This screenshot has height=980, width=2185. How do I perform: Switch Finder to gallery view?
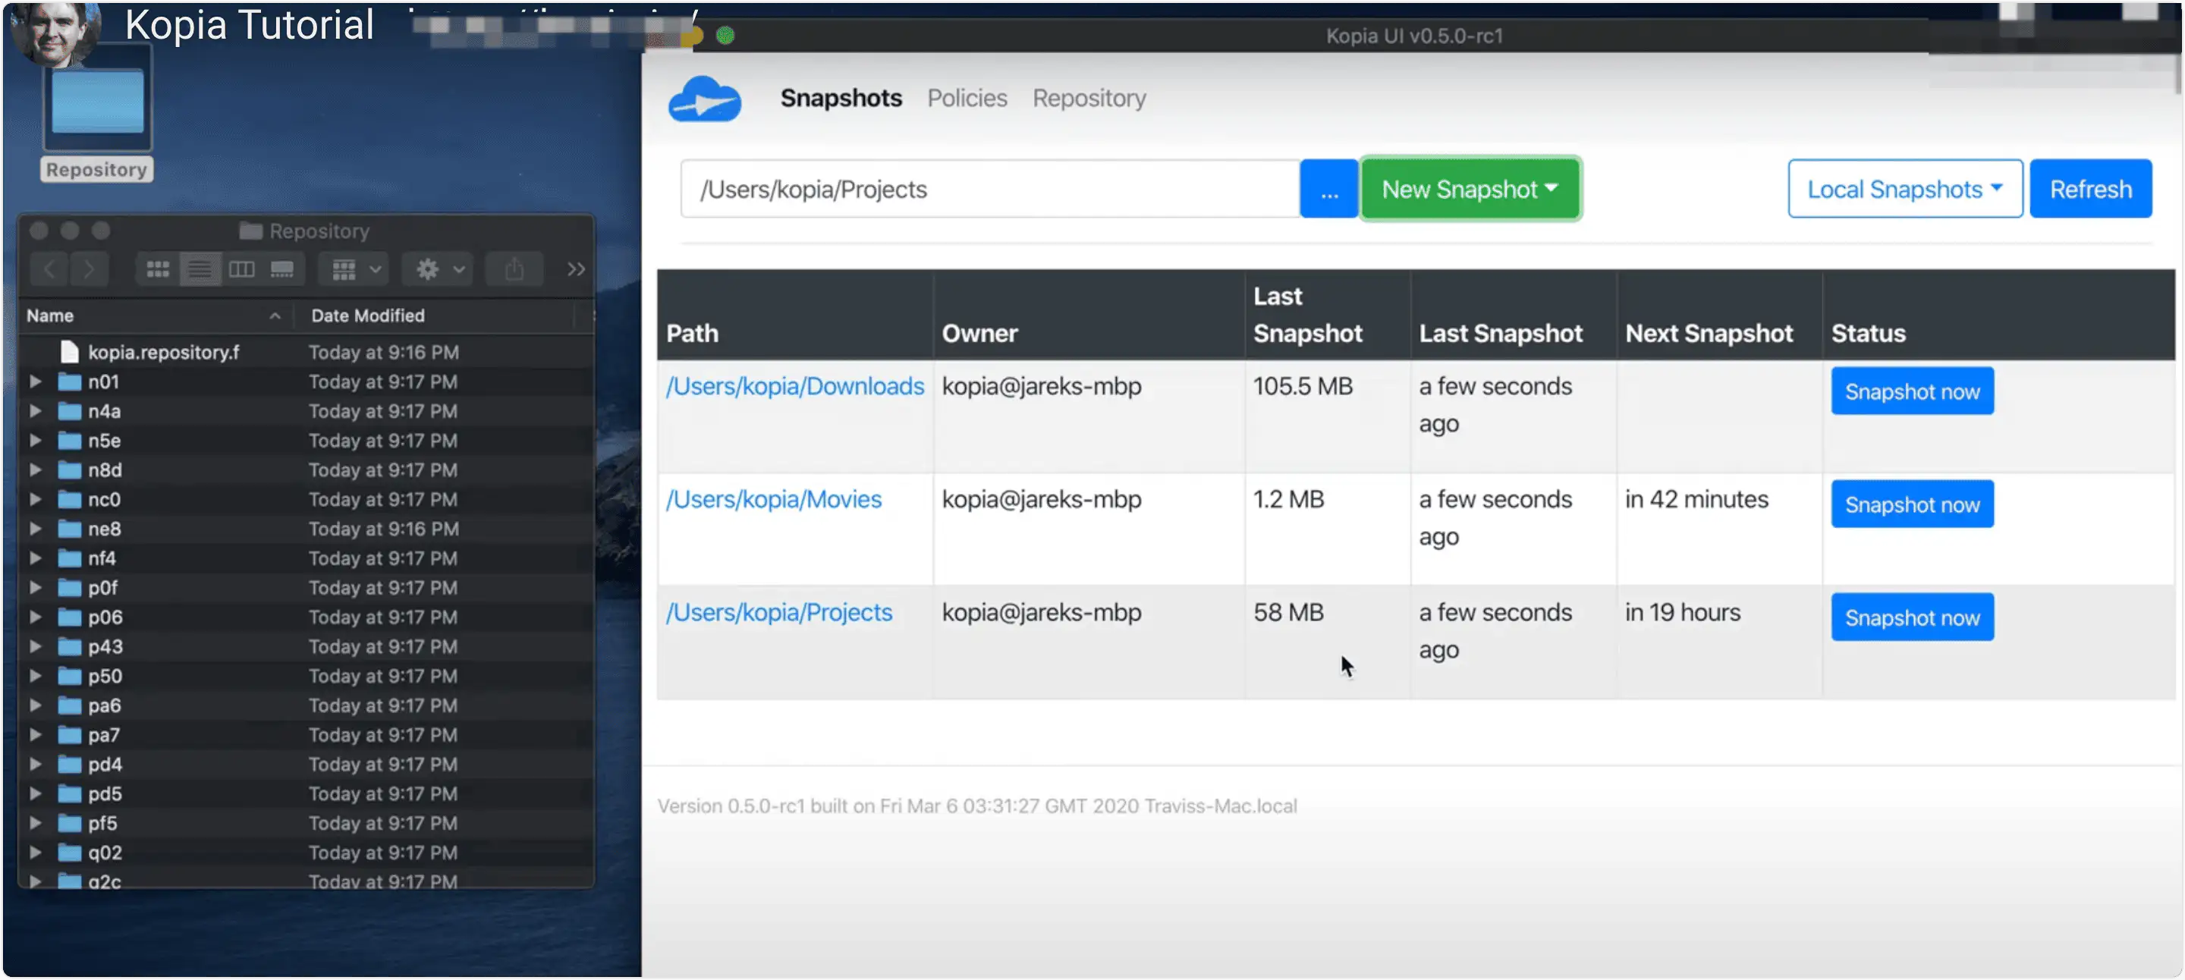pyautogui.click(x=282, y=269)
